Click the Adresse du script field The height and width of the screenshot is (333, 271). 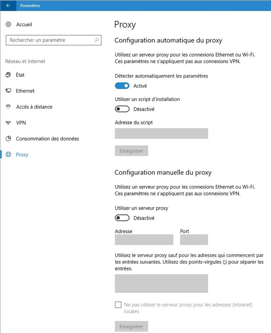pos(161,133)
